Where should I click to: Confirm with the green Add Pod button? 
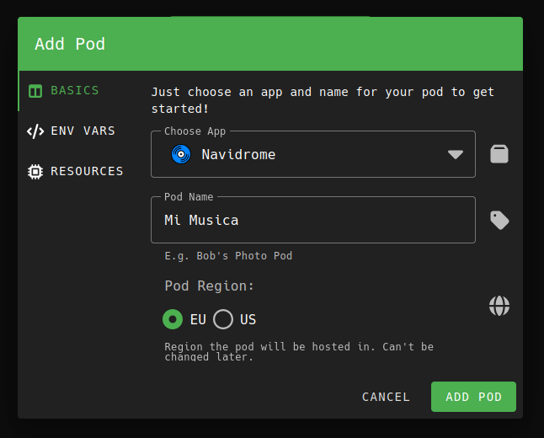(473, 397)
